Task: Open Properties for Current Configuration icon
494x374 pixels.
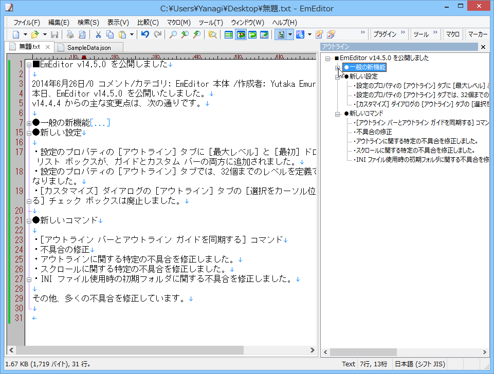Action: click(x=319, y=34)
